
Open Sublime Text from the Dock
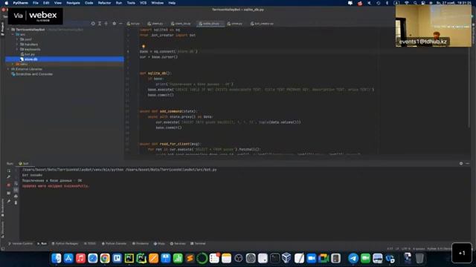(190, 258)
